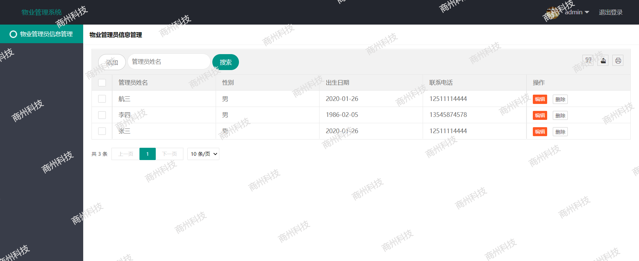The image size is (639, 261).
Task: Click 编辑 button for 李四
Action: [540, 116]
